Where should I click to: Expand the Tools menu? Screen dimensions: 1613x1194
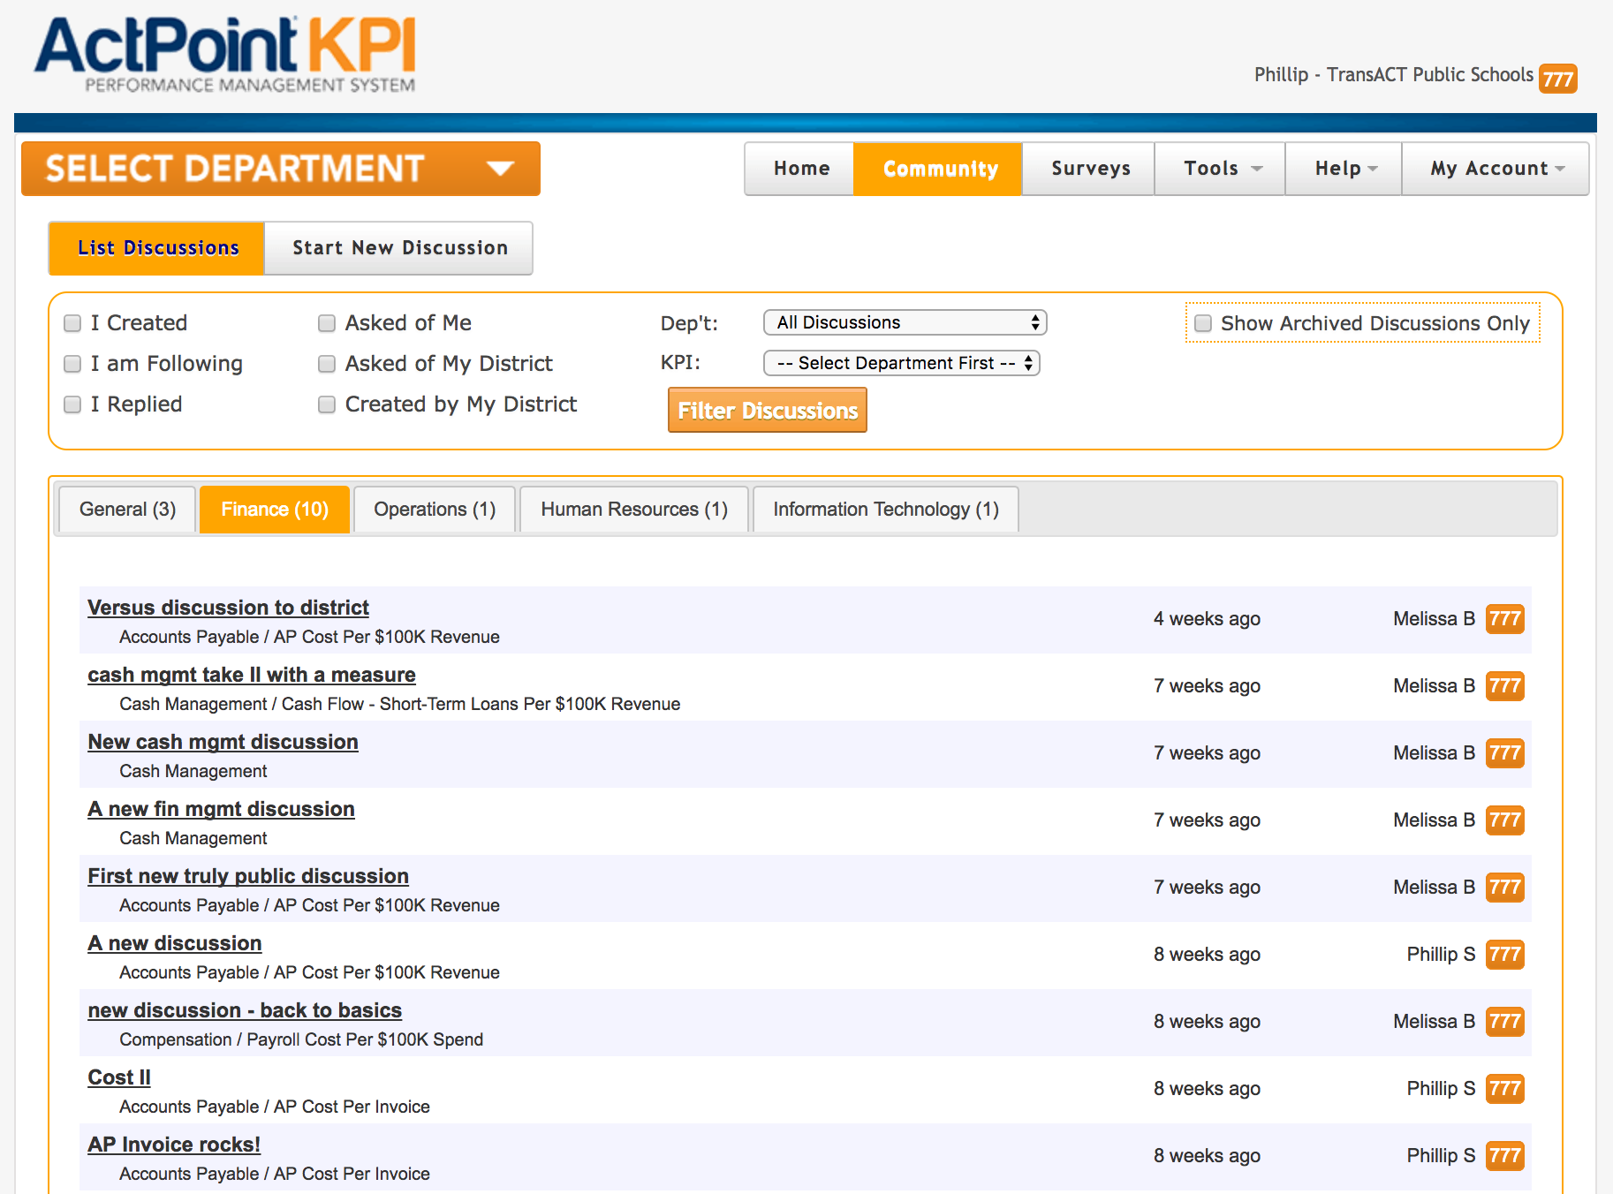1220,169
